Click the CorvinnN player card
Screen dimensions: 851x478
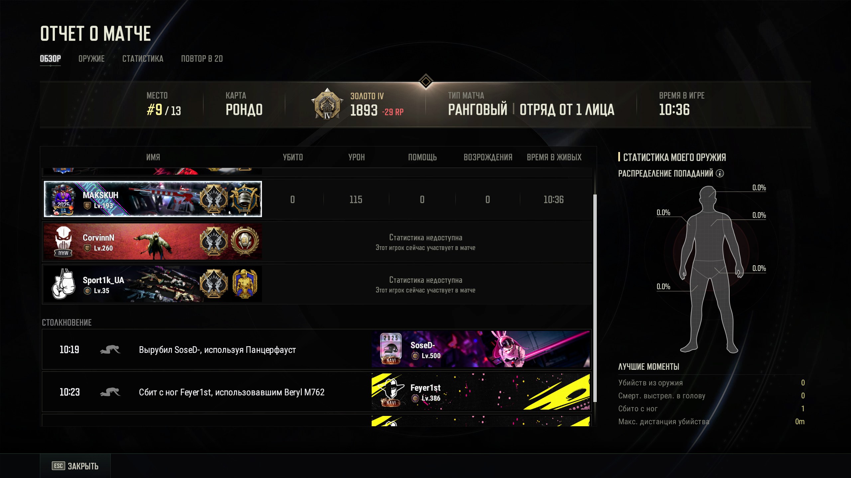(x=153, y=242)
